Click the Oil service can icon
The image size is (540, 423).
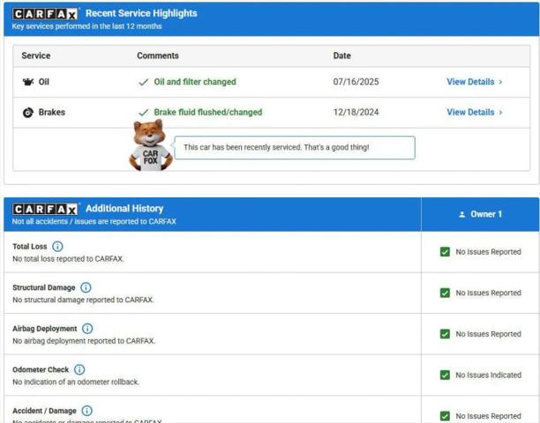pos(28,82)
